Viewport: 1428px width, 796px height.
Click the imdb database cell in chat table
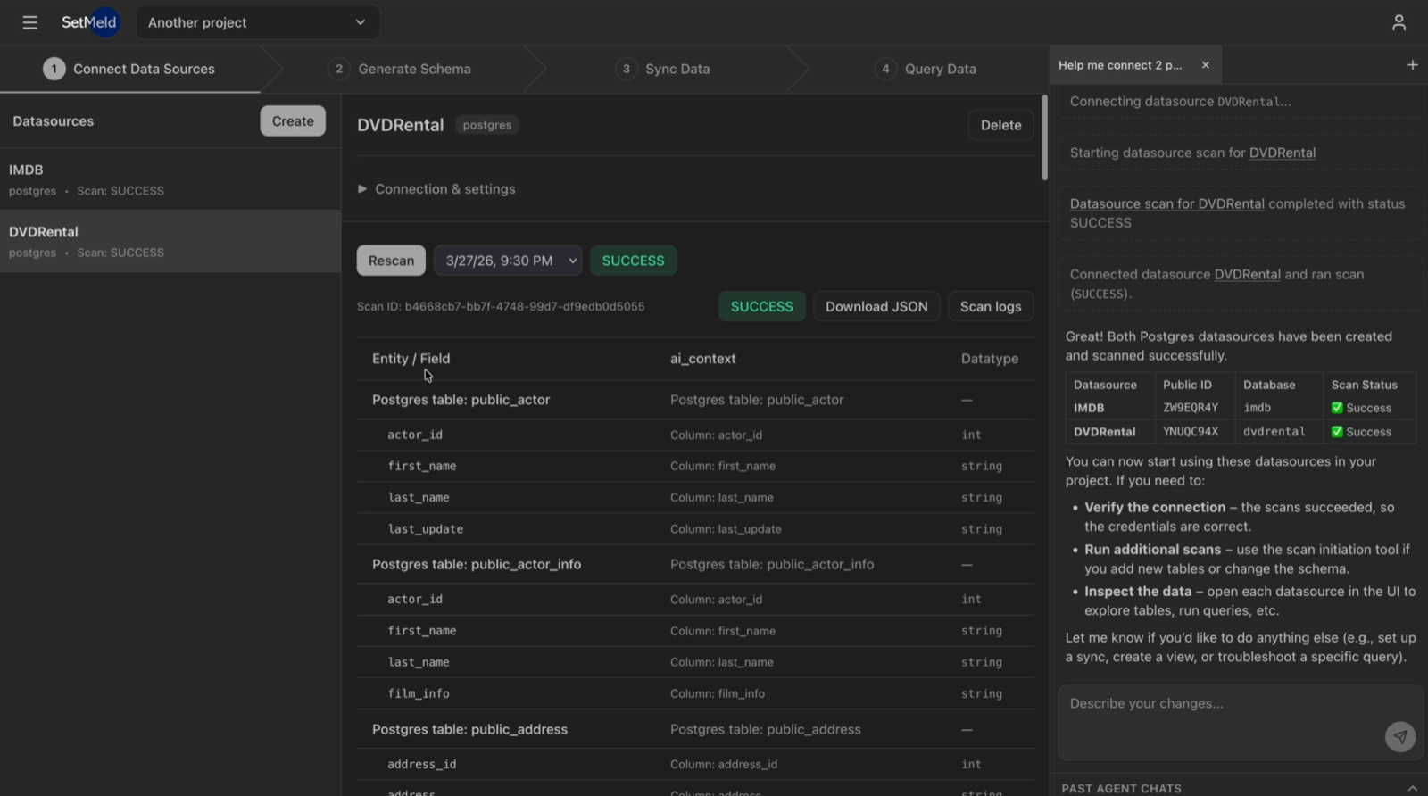pyautogui.click(x=1257, y=408)
